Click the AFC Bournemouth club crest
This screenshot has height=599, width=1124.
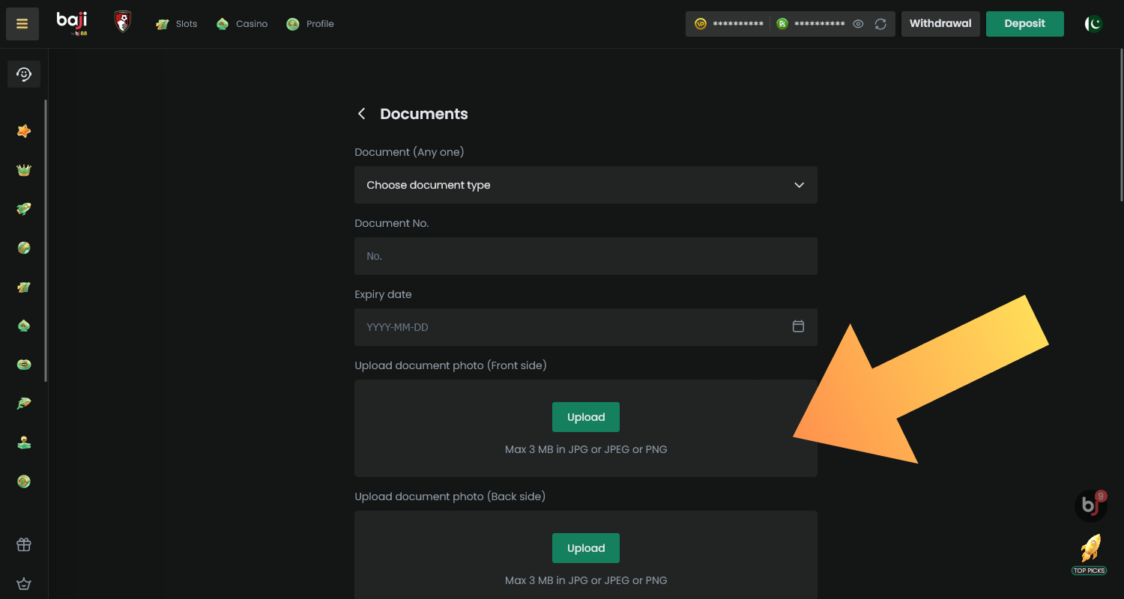click(122, 22)
